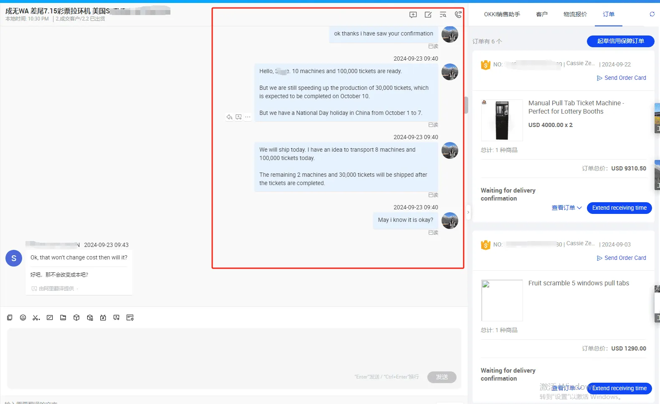Open chat history search icon
This screenshot has width=660, height=404.
[x=443, y=15]
